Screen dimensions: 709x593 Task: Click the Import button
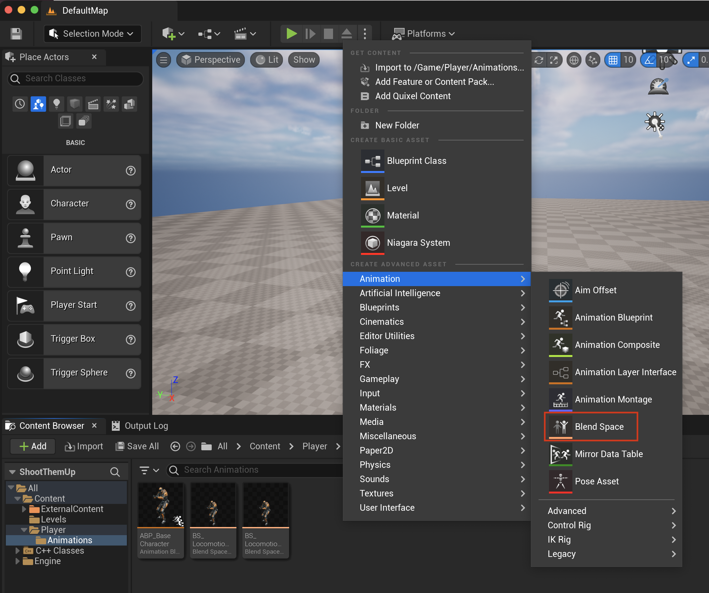coord(84,446)
